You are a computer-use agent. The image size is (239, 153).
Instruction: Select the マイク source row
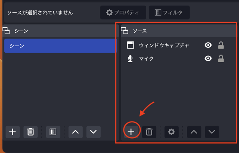click(178, 59)
